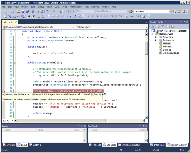Toggle auto-hide pin on Call Stack panel
This screenshot has height=153, width=191.
[143, 126]
